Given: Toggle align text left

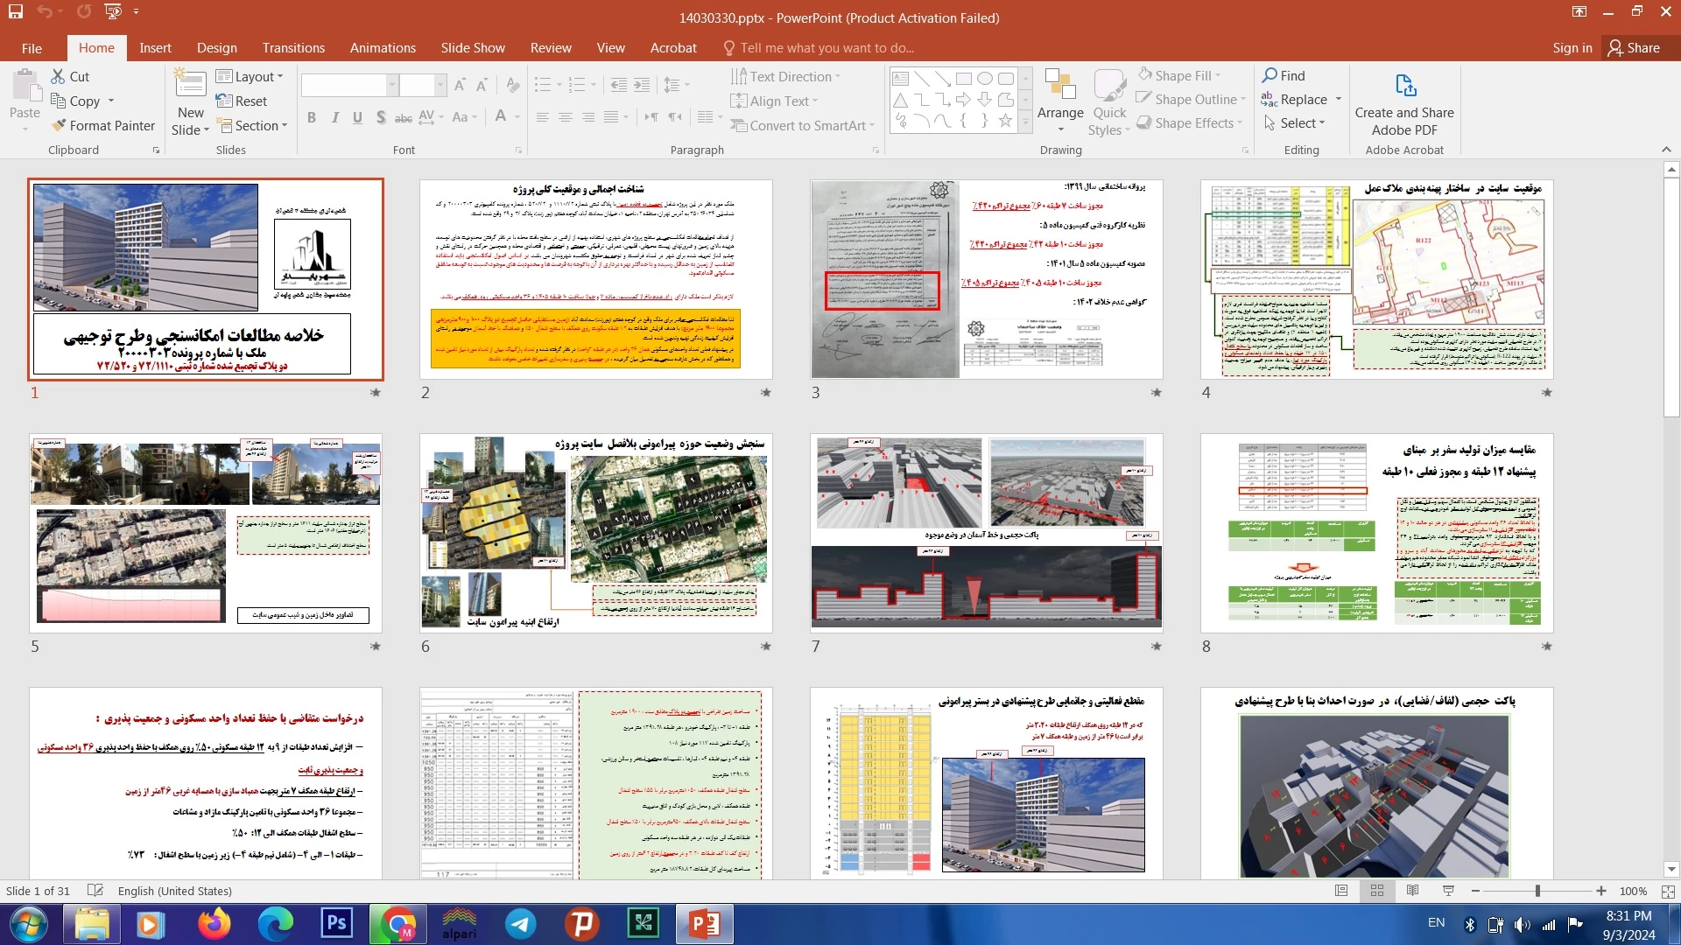Looking at the screenshot, I should (x=543, y=116).
